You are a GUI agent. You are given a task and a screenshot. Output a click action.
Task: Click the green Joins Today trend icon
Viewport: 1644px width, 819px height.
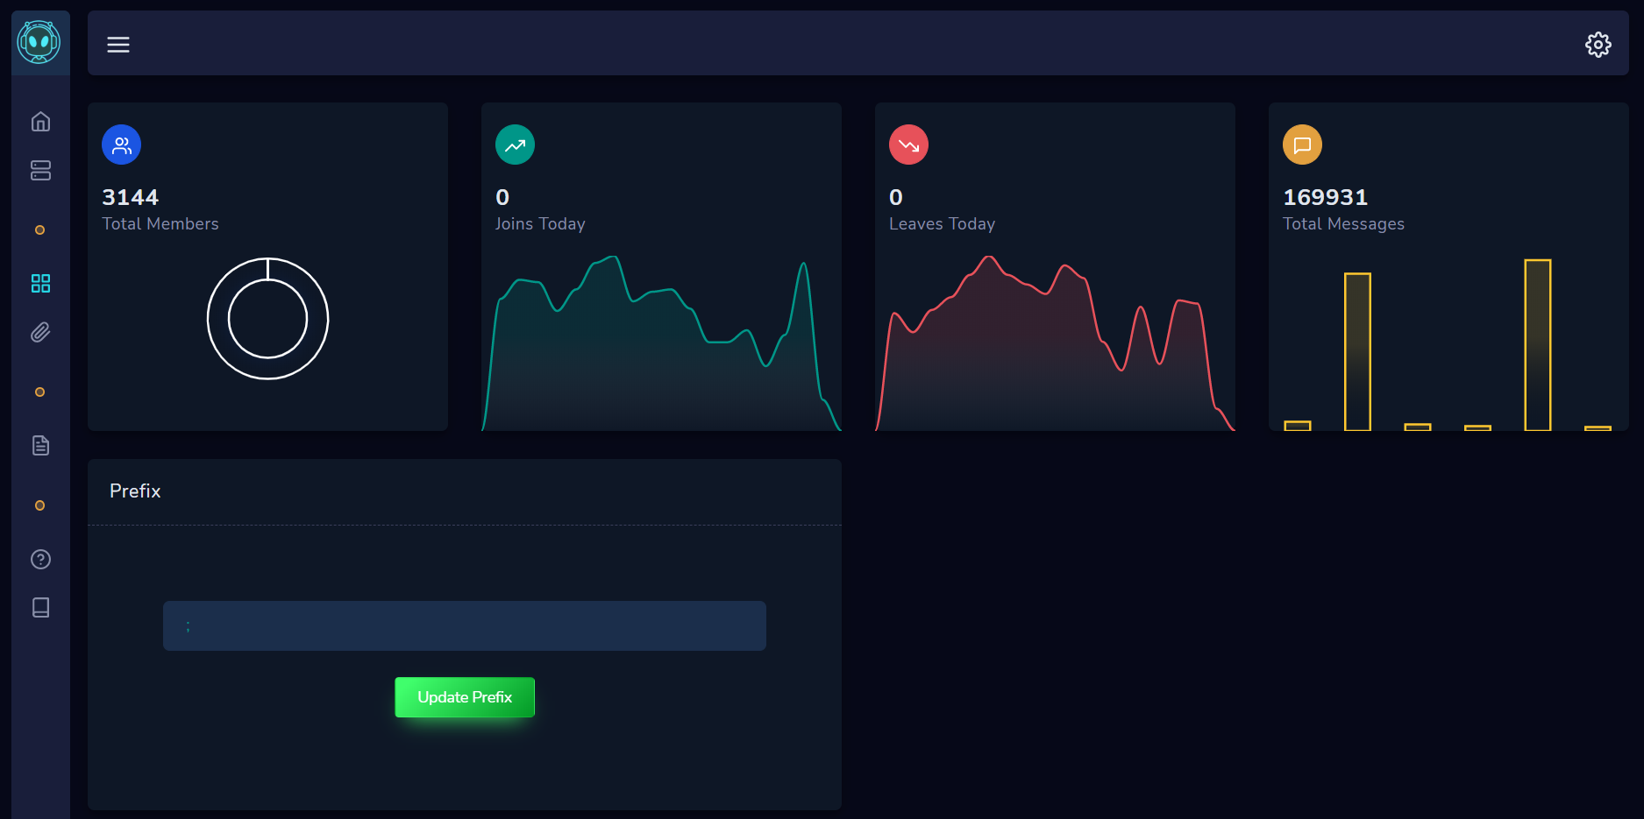(x=516, y=145)
